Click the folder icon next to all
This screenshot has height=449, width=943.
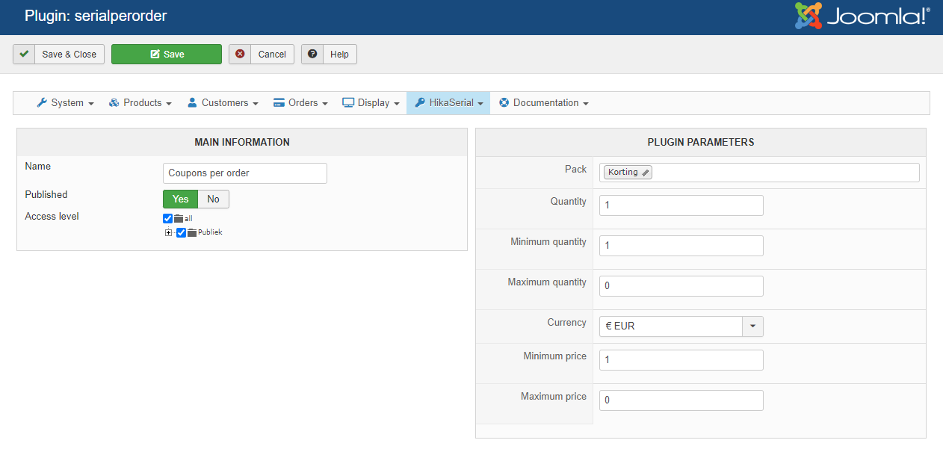(x=179, y=218)
